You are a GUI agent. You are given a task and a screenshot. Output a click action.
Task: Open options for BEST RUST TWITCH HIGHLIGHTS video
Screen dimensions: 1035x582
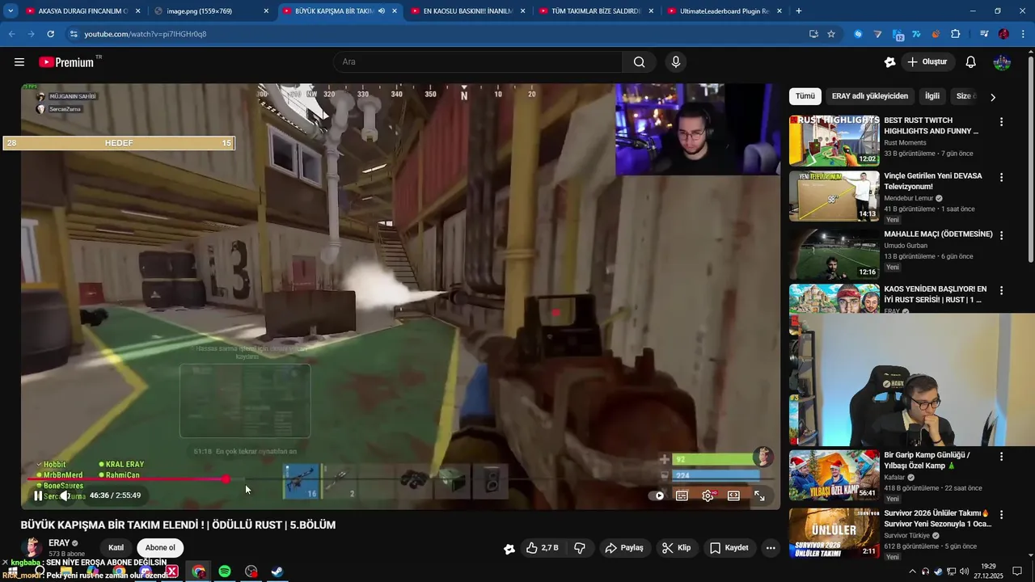click(x=1001, y=122)
